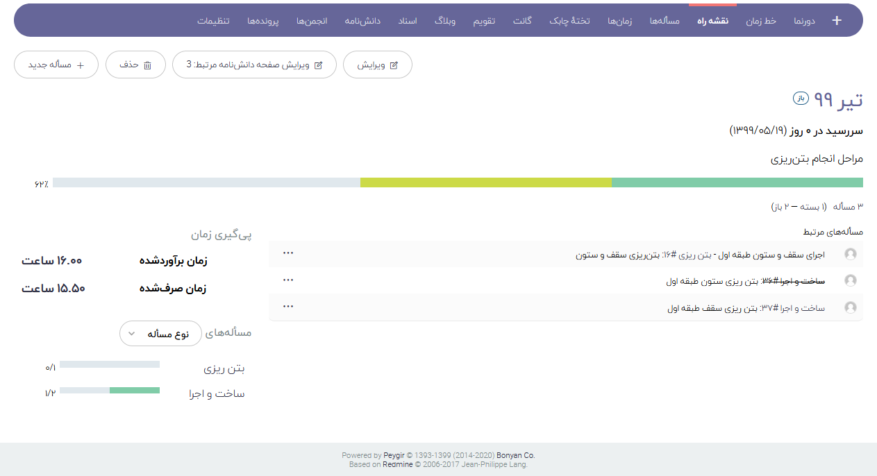Open three-dots menu for issue #37
This screenshot has width=877, height=476.
(288, 305)
